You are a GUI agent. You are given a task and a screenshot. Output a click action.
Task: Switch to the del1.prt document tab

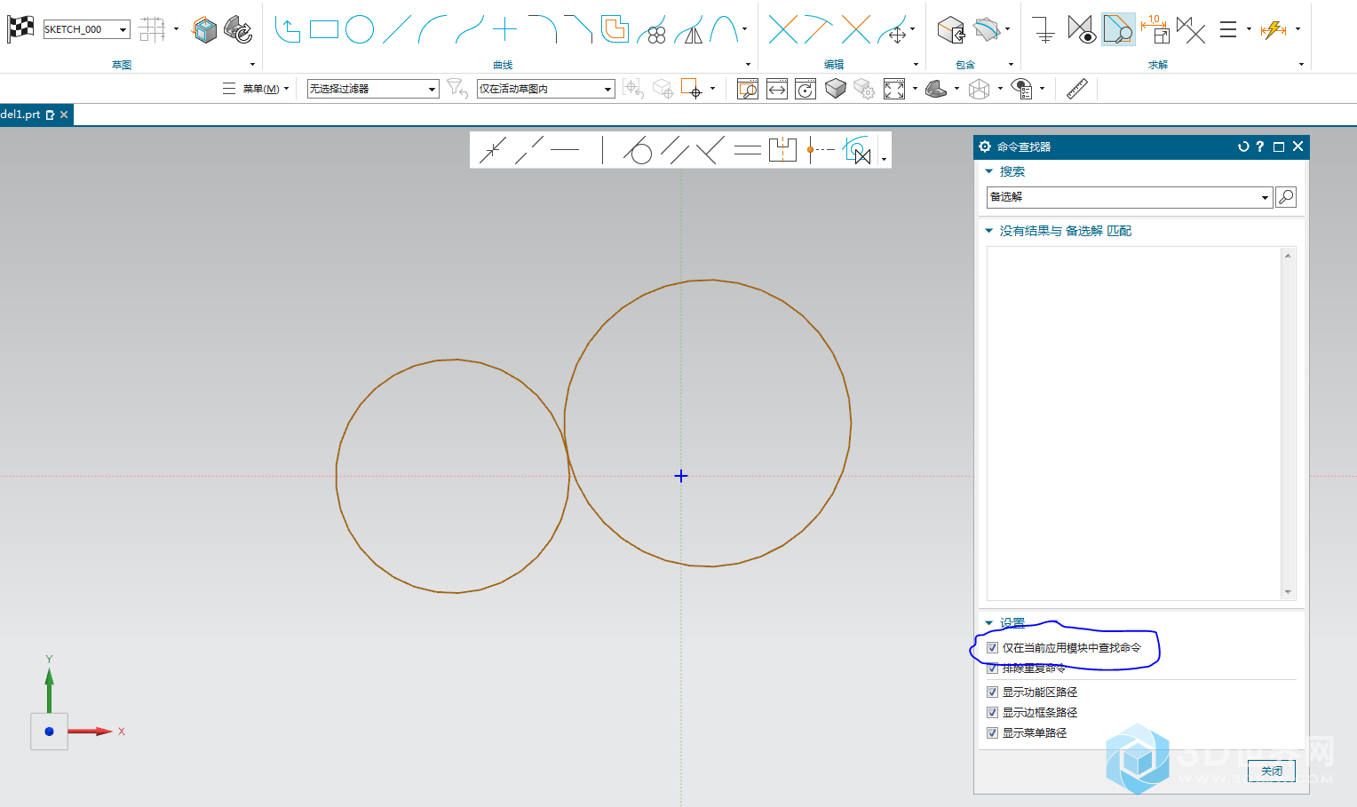tap(21, 115)
